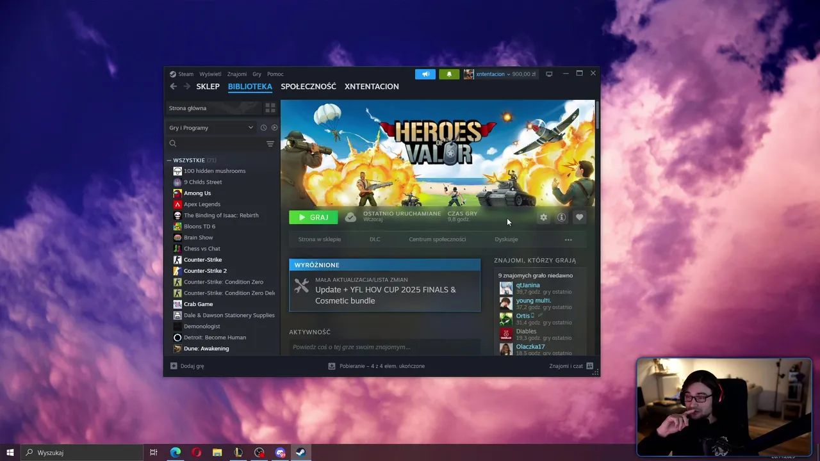The width and height of the screenshot is (820, 461).
Task: Click the Friends and chat icon
Action: coord(590,366)
